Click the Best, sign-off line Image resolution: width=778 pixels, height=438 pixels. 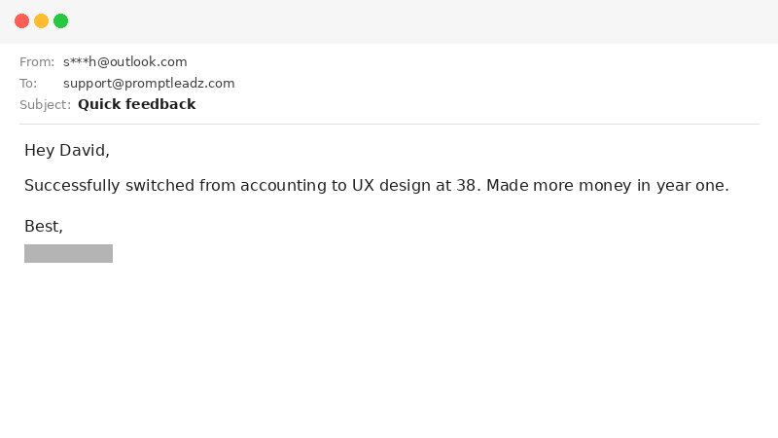click(44, 227)
